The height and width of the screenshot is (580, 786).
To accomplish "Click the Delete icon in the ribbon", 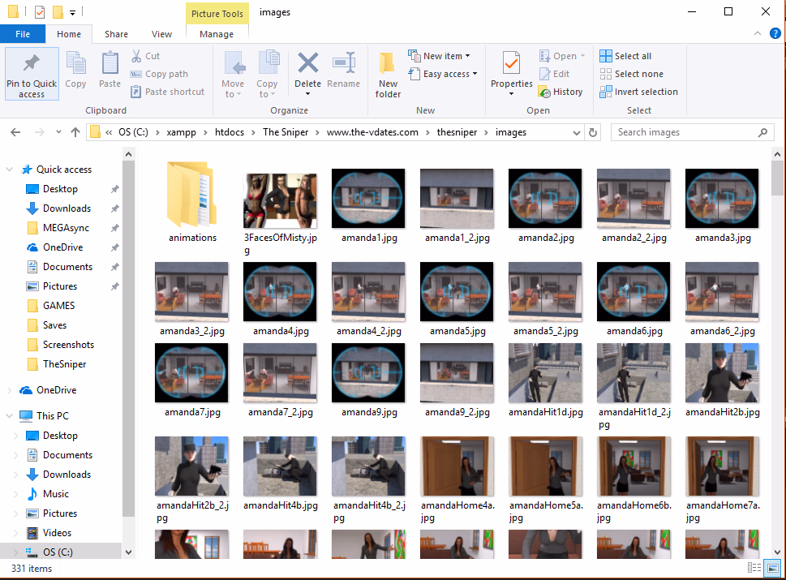I will click(x=307, y=63).
